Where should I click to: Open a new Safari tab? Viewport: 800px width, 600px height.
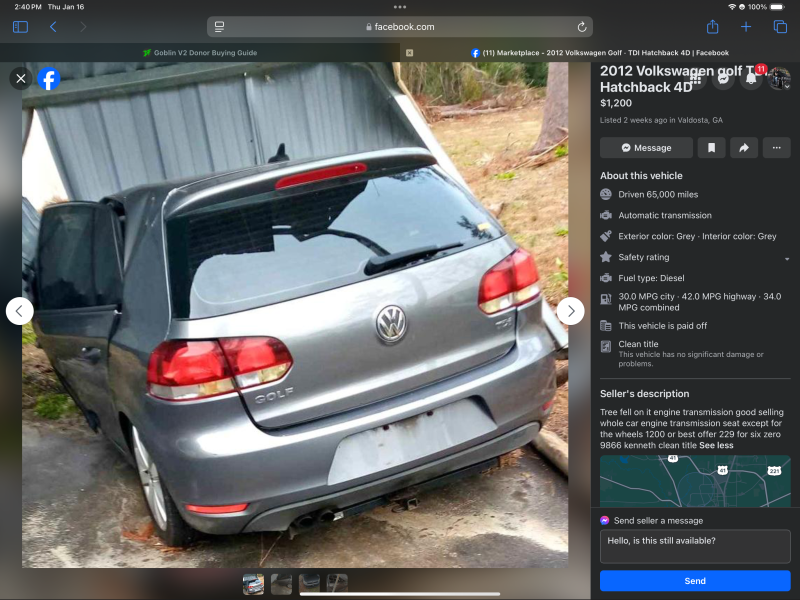tap(745, 27)
